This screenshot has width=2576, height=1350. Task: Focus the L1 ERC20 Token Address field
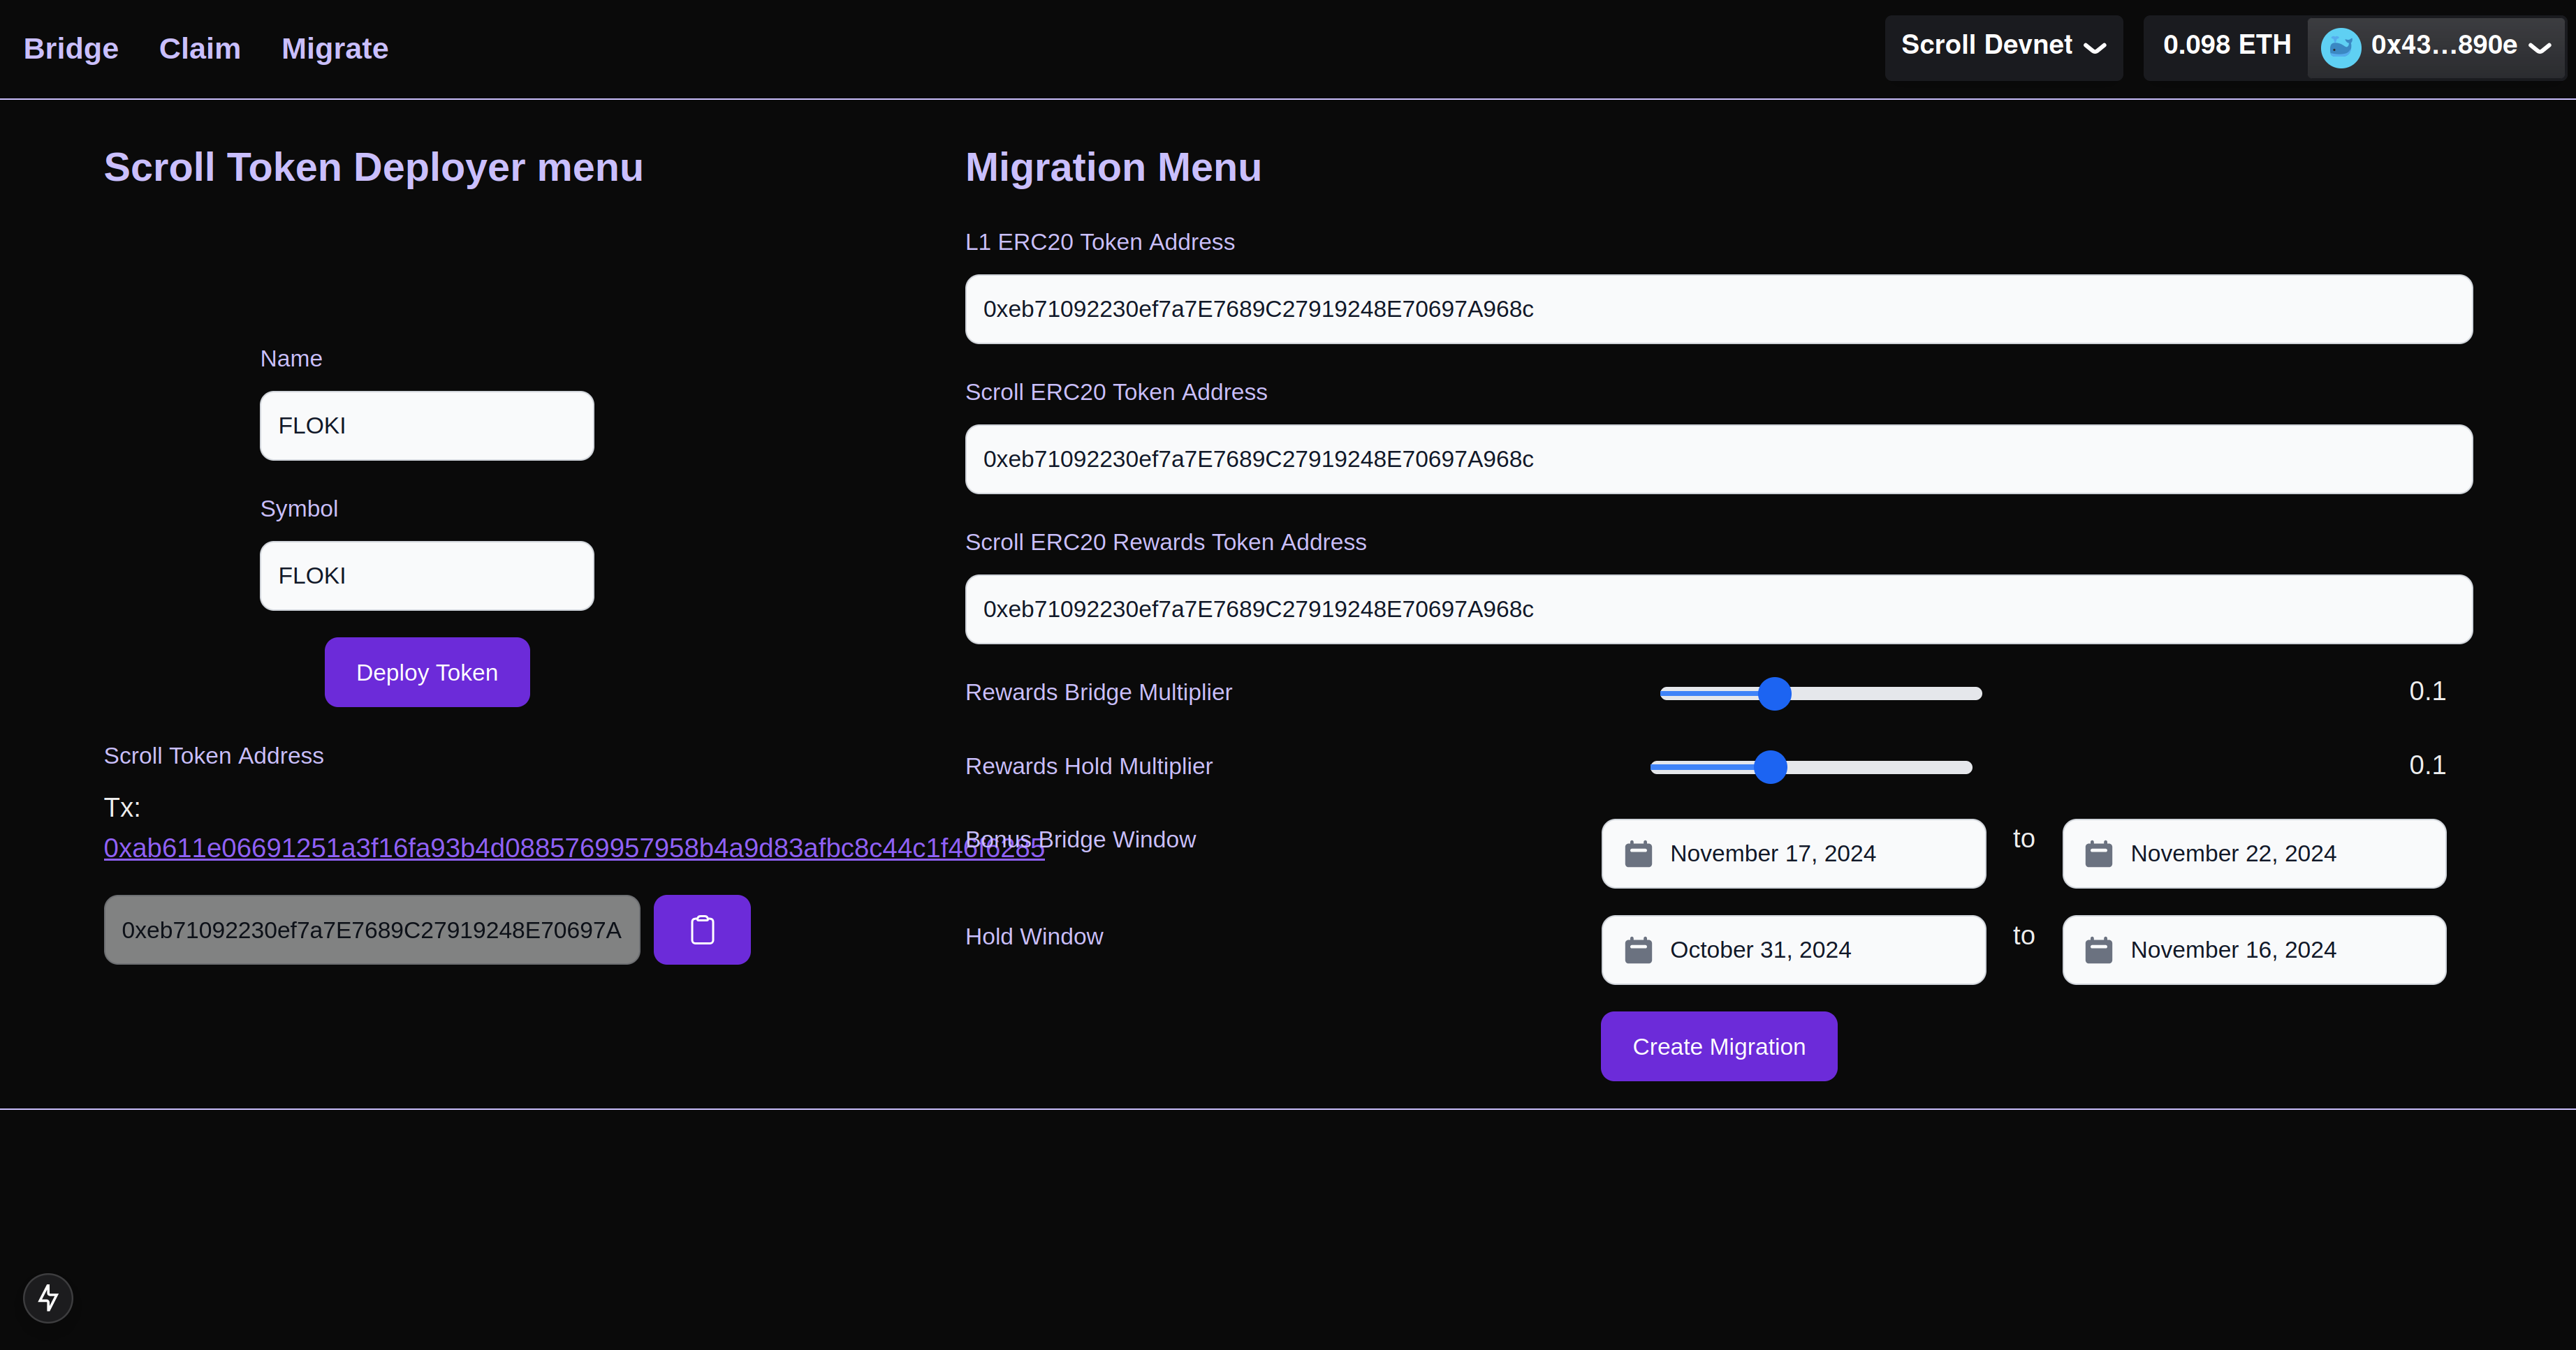pos(1718,309)
